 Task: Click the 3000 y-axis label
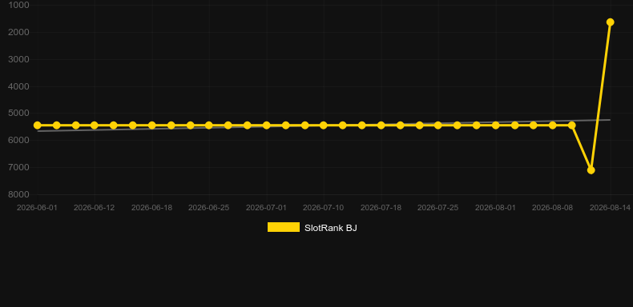pyautogui.click(x=18, y=59)
